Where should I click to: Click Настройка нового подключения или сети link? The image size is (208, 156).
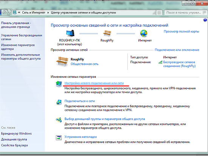click(94, 83)
